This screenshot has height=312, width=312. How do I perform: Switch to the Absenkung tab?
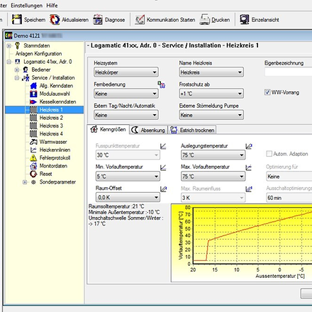[x=148, y=130]
